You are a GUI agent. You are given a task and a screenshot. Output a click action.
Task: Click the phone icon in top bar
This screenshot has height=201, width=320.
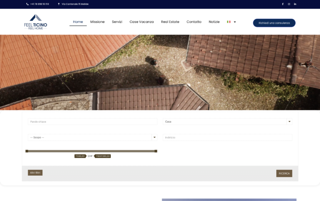tap(27, 4)
